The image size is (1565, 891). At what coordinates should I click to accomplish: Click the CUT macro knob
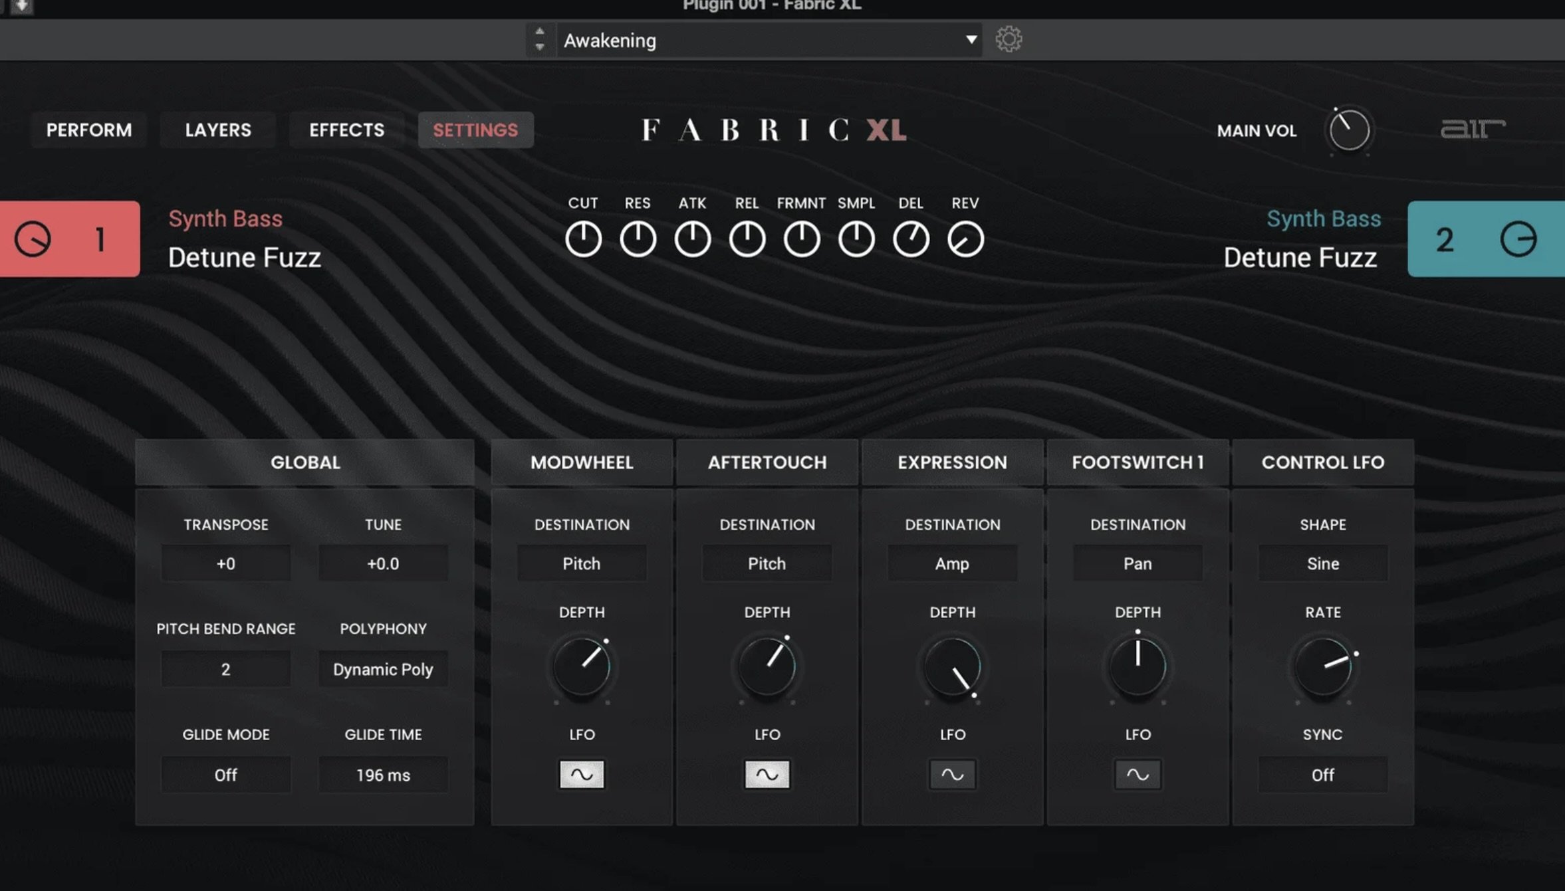[583, 239]
